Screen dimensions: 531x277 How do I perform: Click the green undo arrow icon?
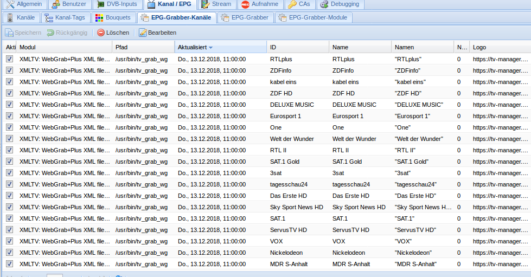coord(50,33)
